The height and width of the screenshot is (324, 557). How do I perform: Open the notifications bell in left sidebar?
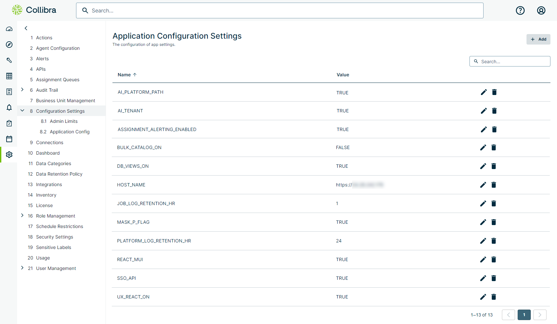[9, 107]
